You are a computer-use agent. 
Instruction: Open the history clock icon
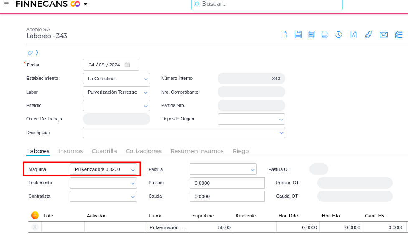pos(339,35)
